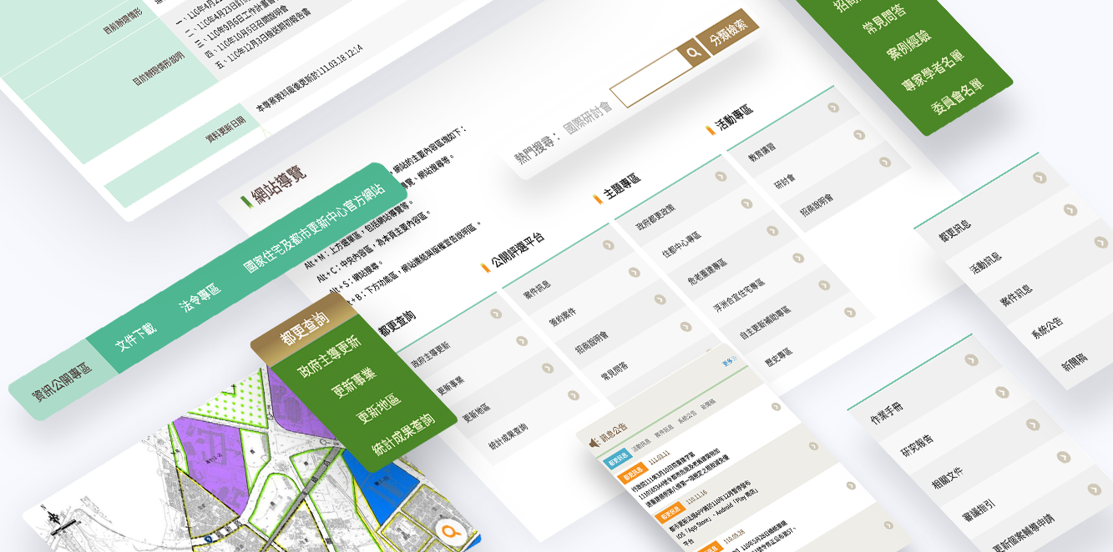Viewport: 1113px width, 552px height.
Task: Open 資訊公開專區 in the green menu bar
Action: [63, 381]
